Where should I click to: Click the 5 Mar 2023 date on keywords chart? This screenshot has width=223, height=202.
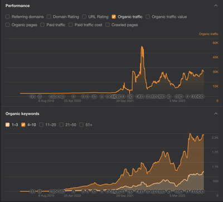pos(177,196)
